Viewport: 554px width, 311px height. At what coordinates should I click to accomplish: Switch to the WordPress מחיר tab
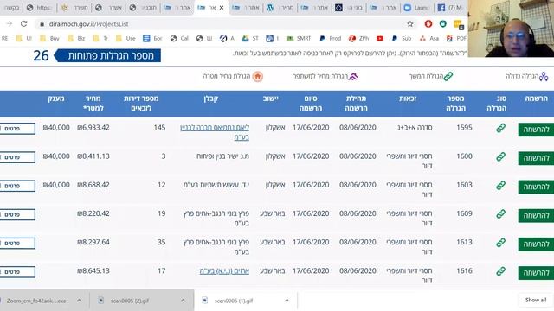coord(280,8)
